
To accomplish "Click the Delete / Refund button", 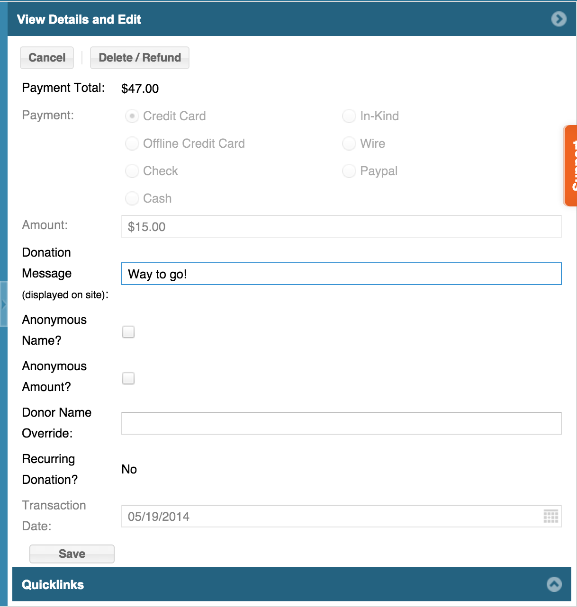I will (x=140, y=58).
